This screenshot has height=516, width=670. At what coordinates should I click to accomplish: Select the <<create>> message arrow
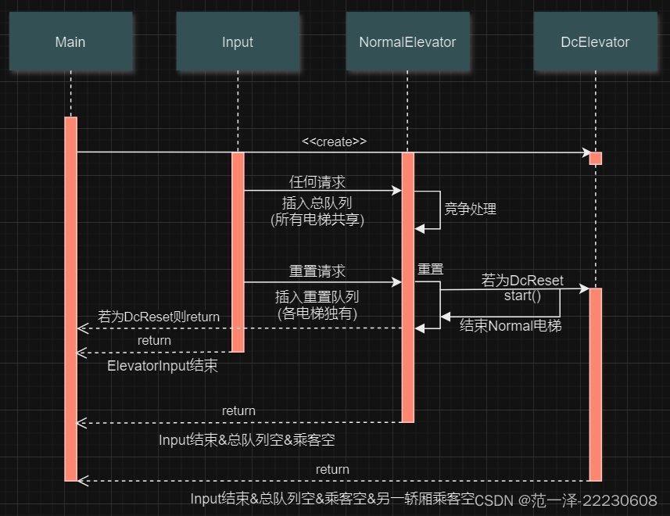328,150
